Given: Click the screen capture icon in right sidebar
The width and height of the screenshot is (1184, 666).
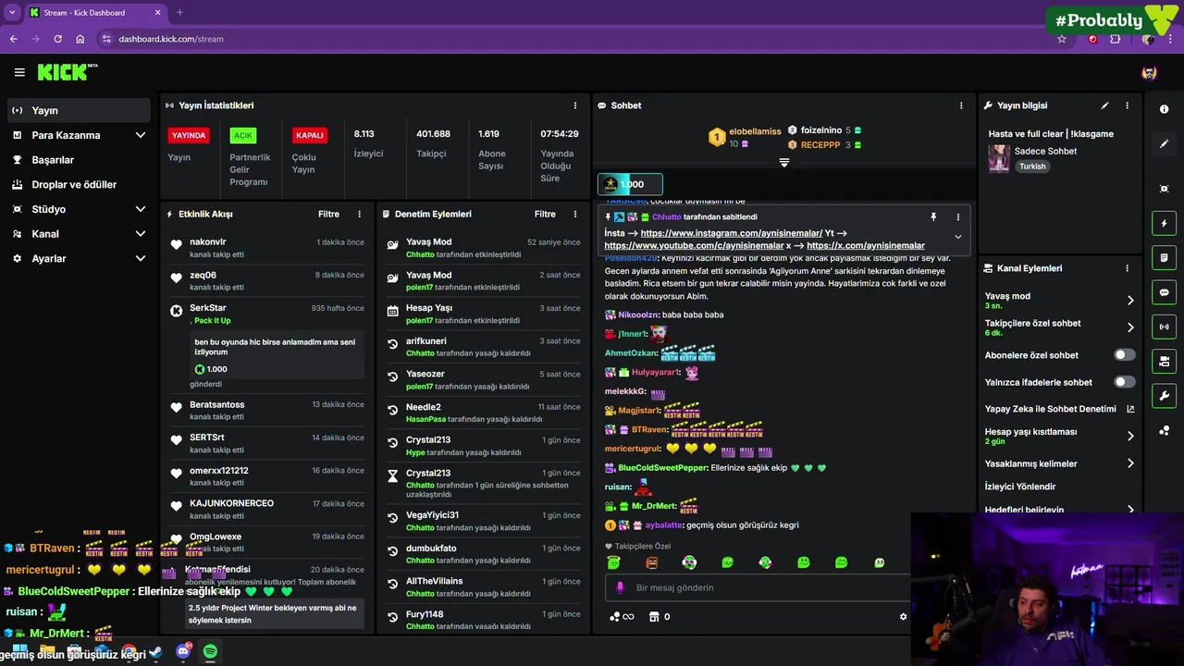Looking at the screenshot, I should [1164, 189].
